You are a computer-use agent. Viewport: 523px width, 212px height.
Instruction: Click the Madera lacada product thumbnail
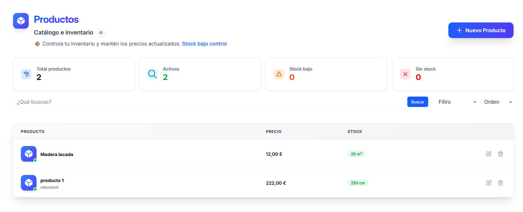point(29,154)
